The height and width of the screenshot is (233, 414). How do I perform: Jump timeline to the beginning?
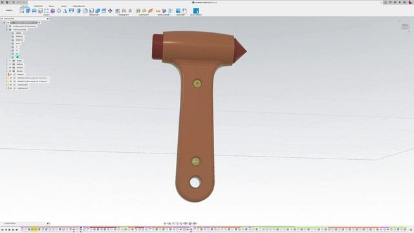(3, 230)
